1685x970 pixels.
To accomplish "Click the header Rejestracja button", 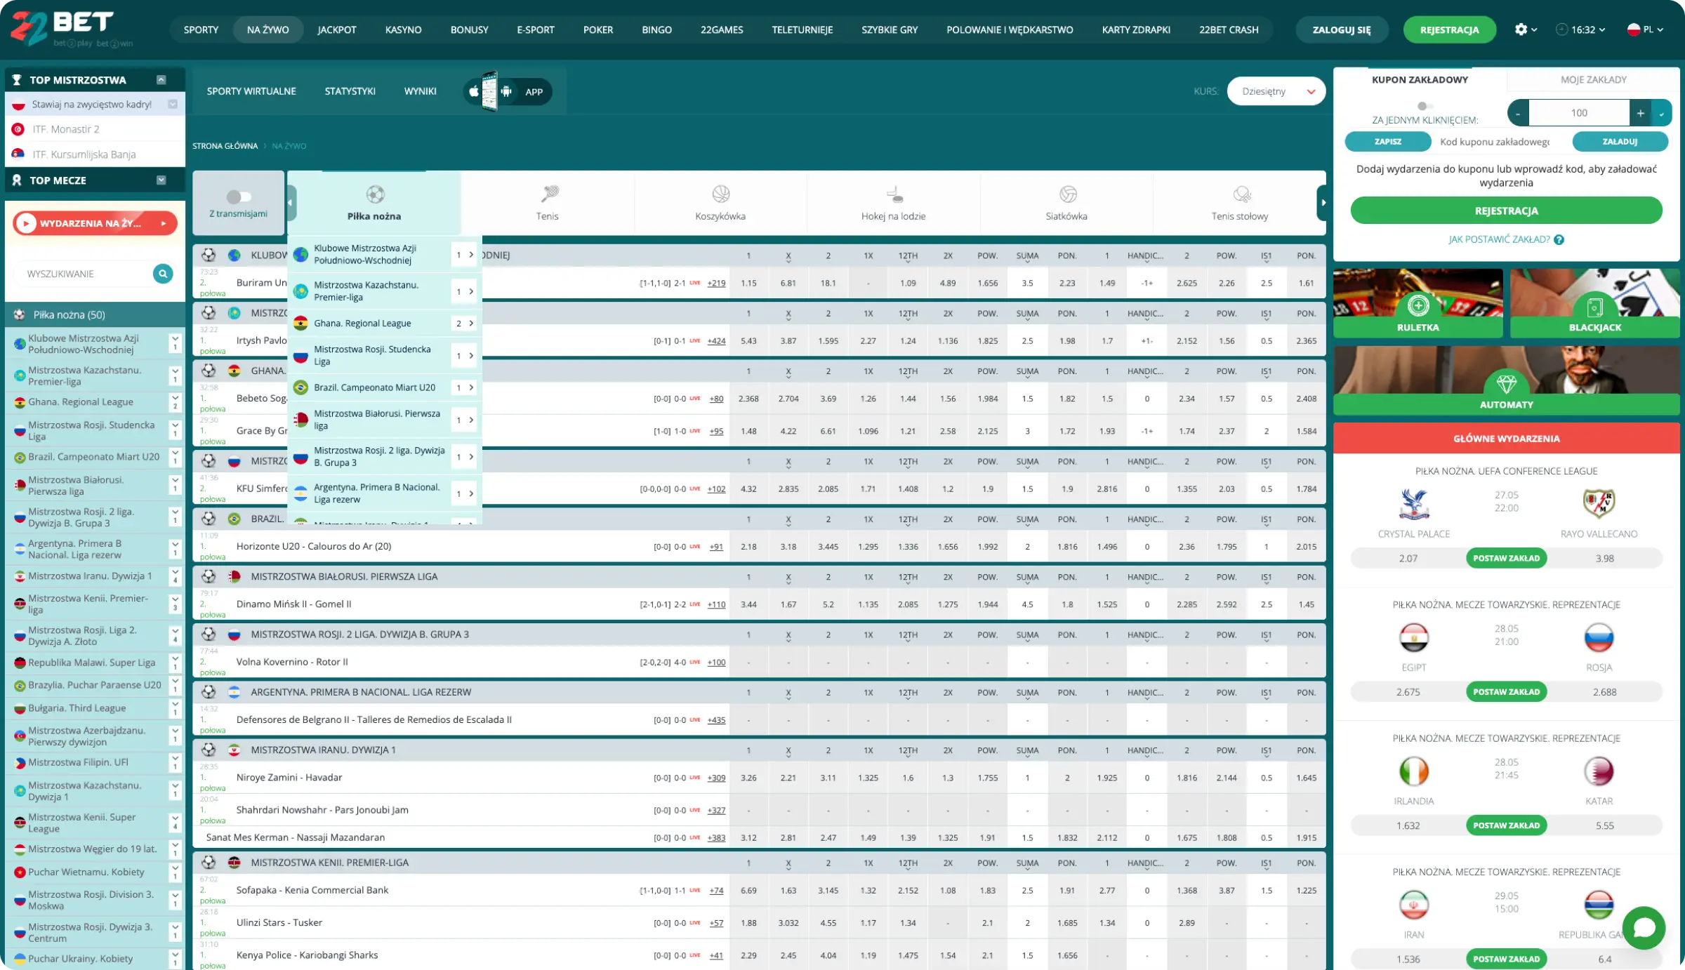I will (1449, 29).
